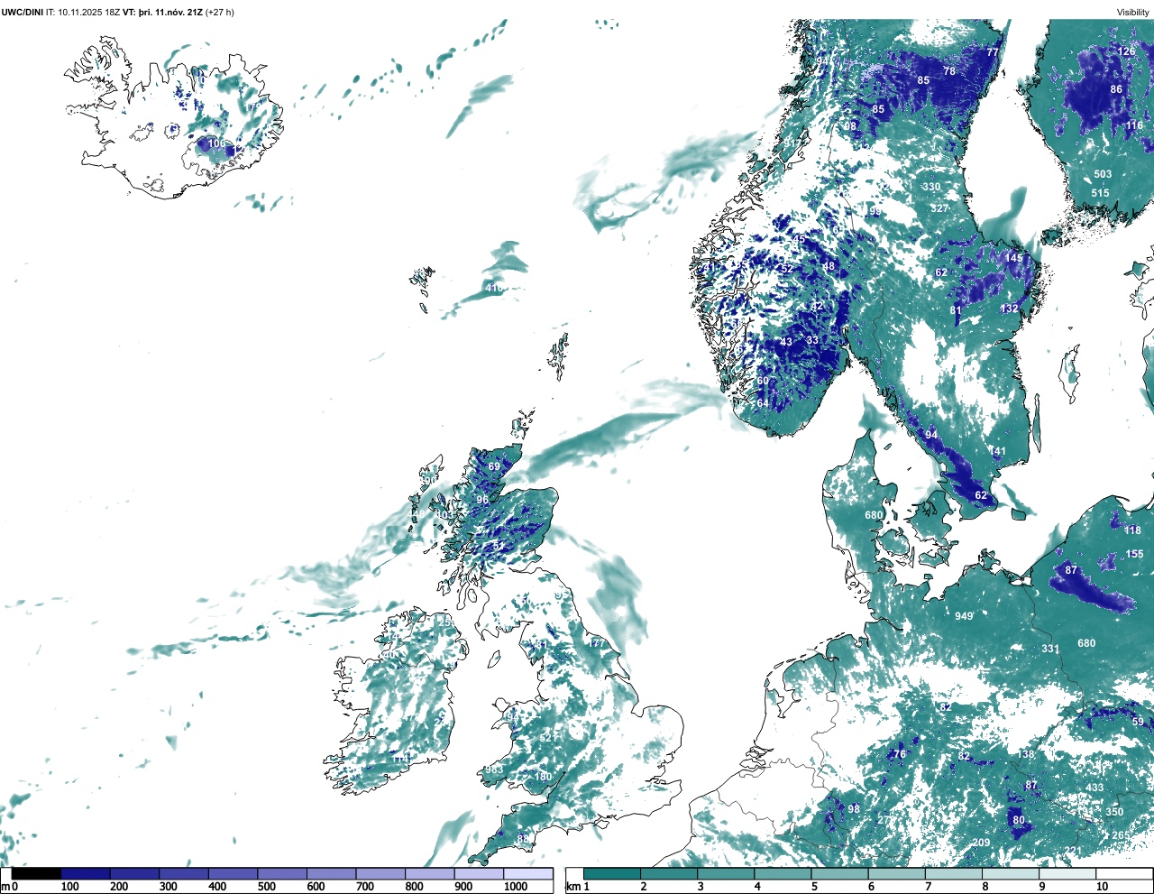Click the black 0–100 m legend swatch
This screenshot has width=1154, height=894.
click(37, 874)
